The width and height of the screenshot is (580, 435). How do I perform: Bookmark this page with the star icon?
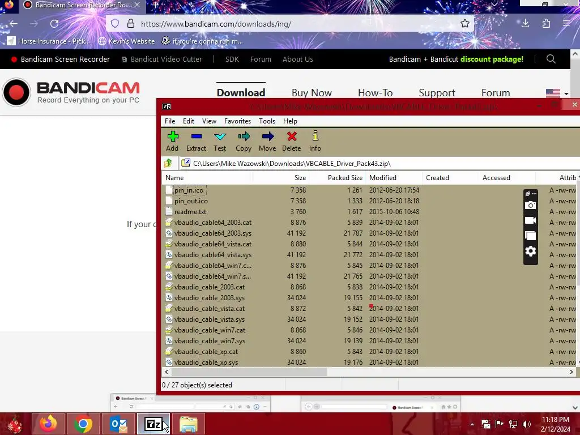click(x=465, y=24)
